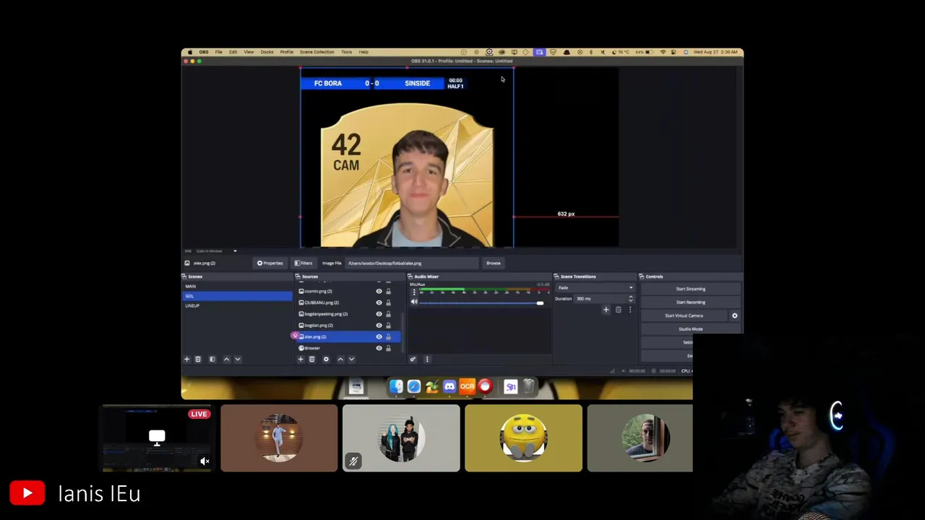Move scene up arrow in Scenes panel

[x=226, y=359]
